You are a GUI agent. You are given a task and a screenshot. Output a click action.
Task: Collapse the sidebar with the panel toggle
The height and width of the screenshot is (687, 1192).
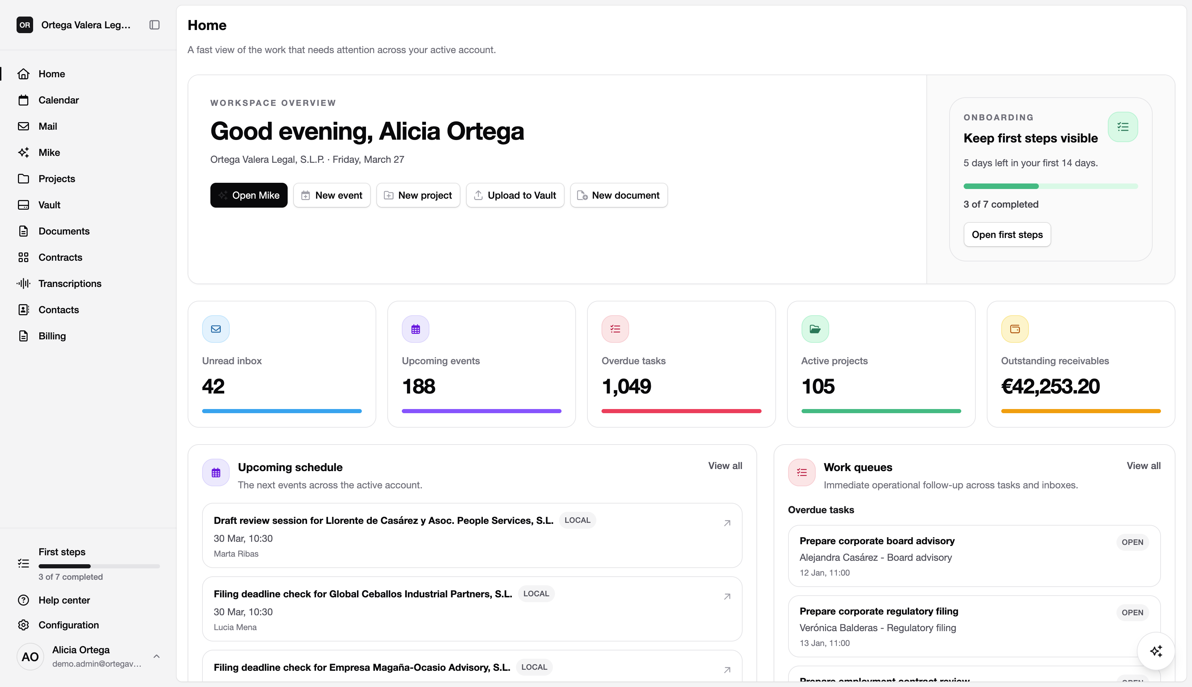pyautogui.click(x=154, y=24)
